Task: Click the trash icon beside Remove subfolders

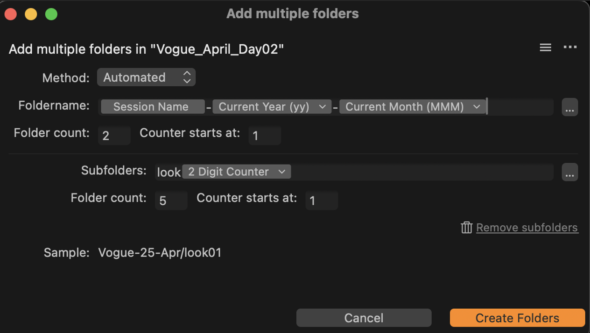Action: pyautogui.click(x=466, y=228)
